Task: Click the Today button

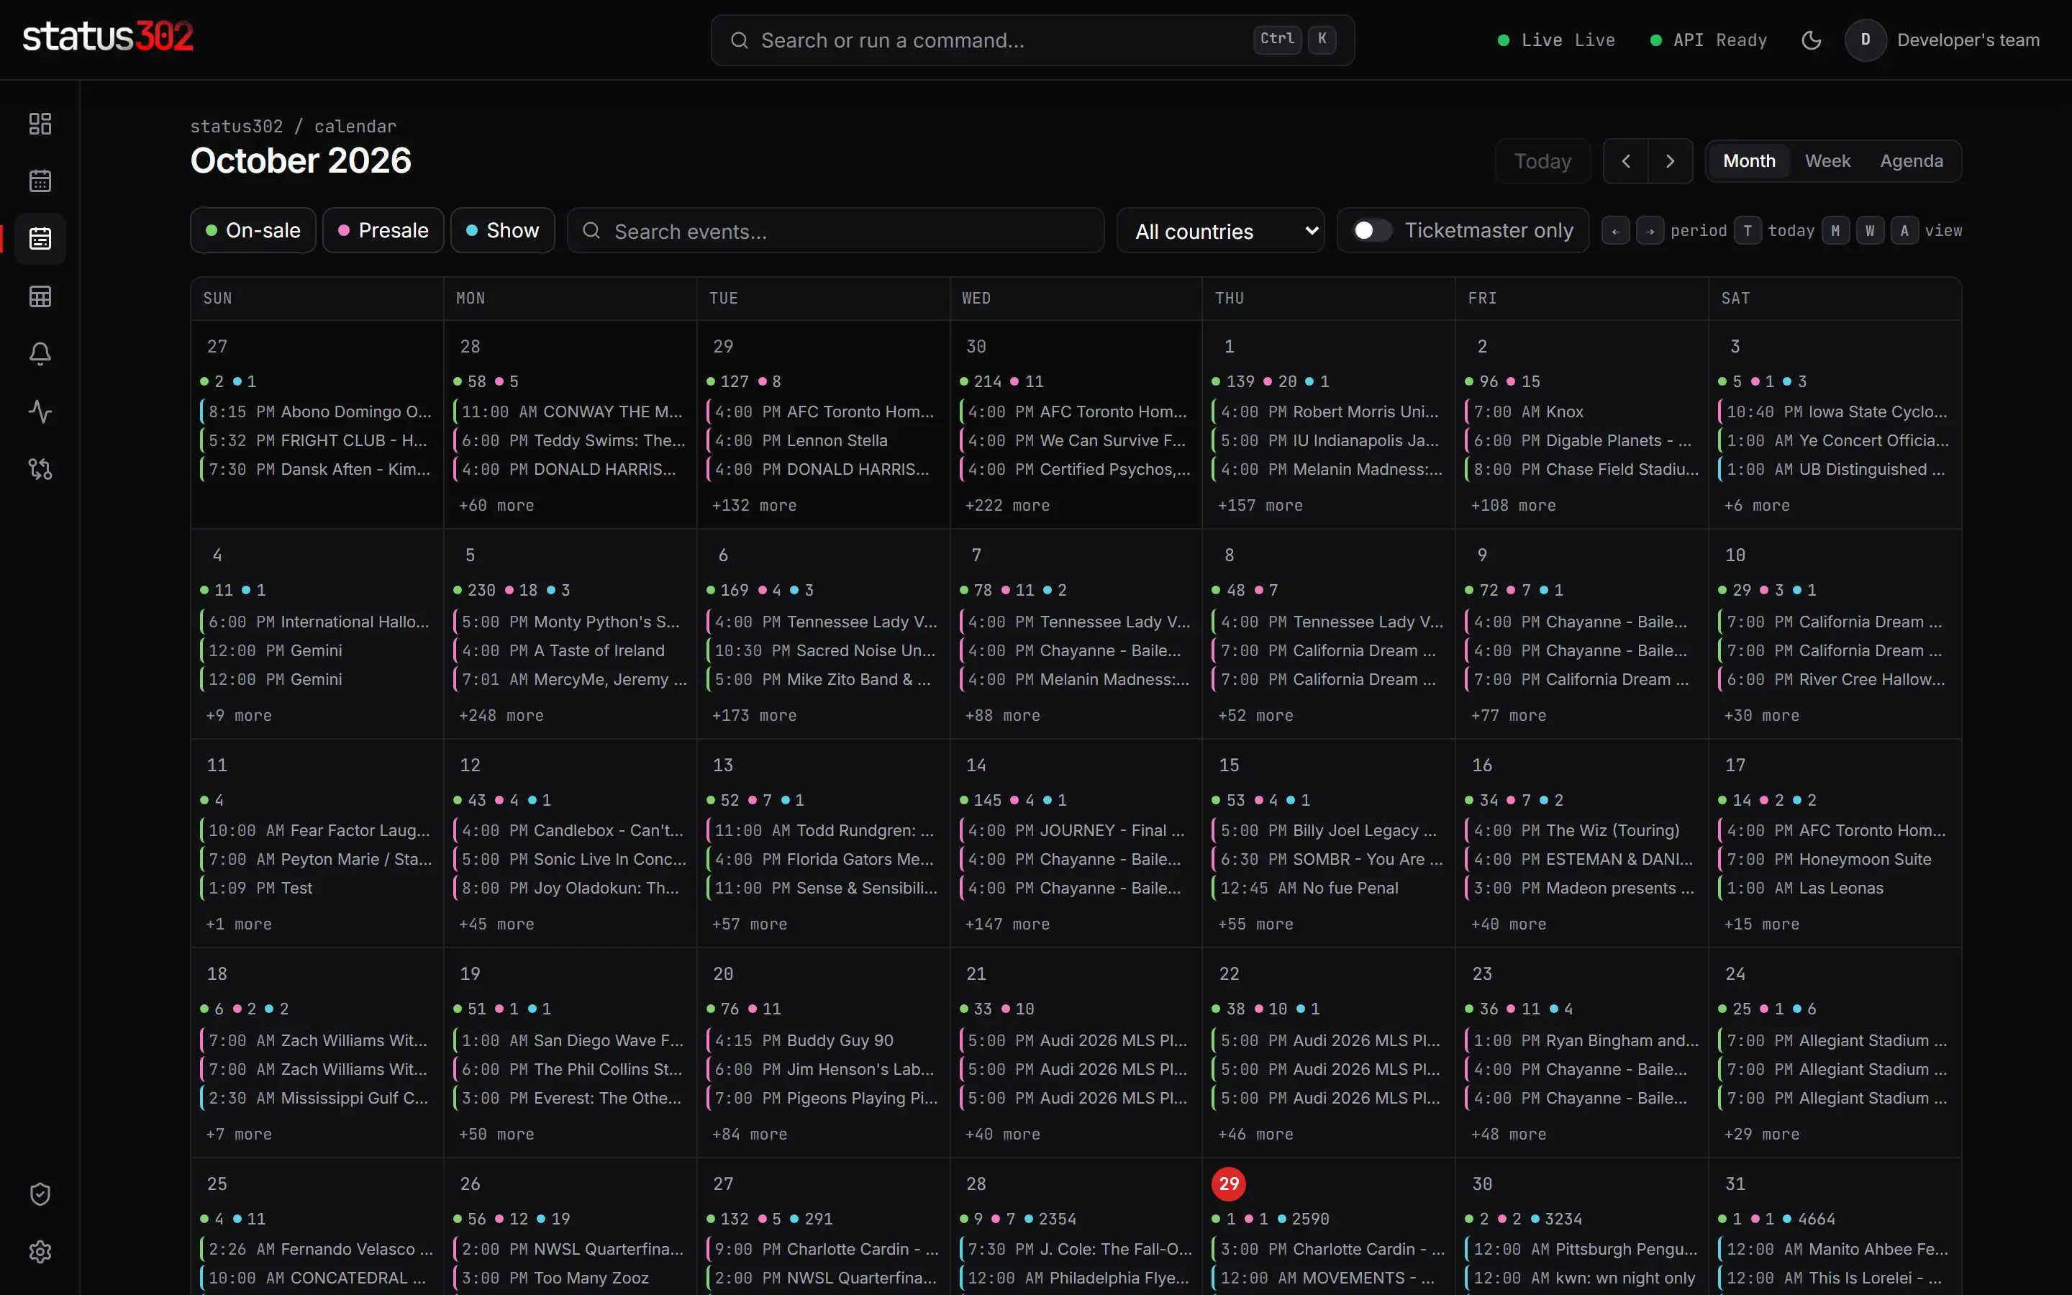Action: click(x=1543, y=161)
